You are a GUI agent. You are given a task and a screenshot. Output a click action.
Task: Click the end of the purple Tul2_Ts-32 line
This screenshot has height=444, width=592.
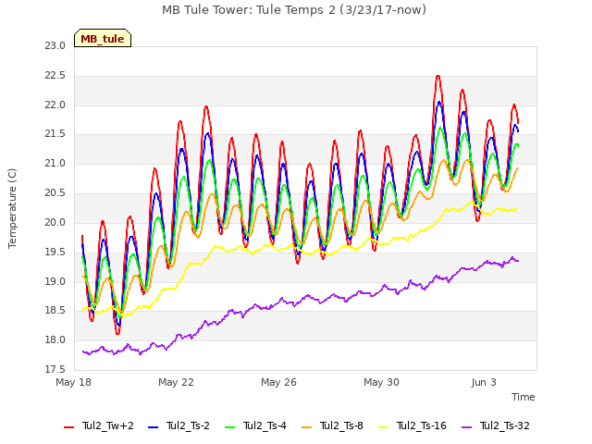518,261
